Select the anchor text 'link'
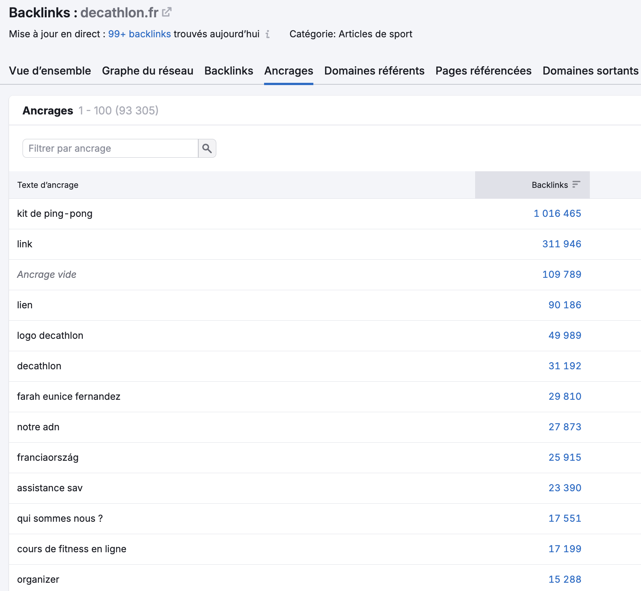The image size is (641, 591). pos(25,244)
